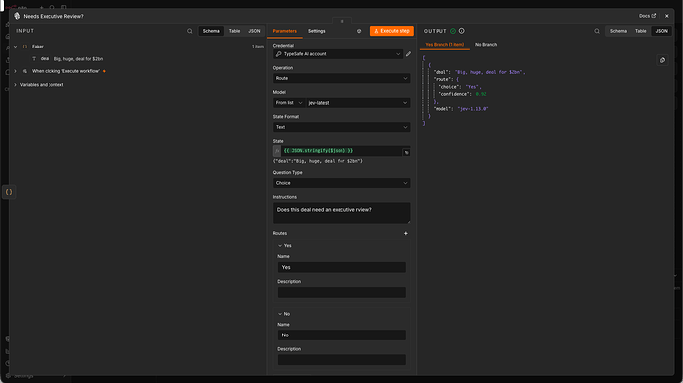Screen dimensions: 683x383
Task: Search the OUTPUT panel data
Action: point(597,31)
